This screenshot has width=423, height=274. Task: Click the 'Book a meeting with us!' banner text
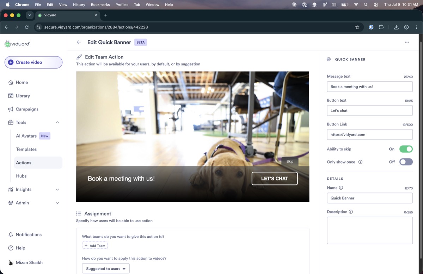click(121, 179)
